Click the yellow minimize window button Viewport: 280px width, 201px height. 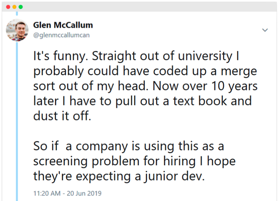pos(14,7)
